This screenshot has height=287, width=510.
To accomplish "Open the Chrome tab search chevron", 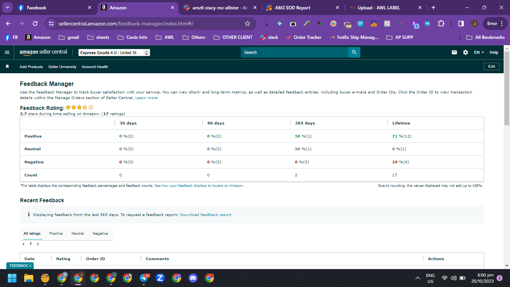I will pos(7,7).
